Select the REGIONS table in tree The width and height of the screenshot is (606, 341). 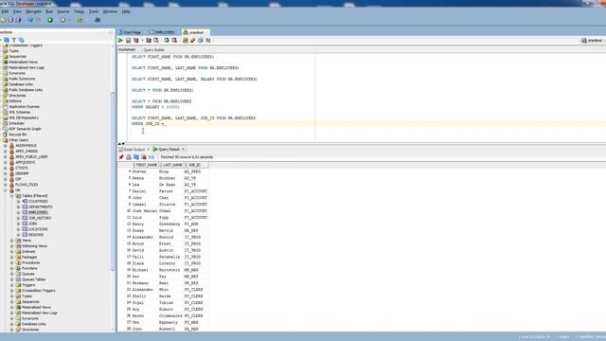click(x=36, y=235)
